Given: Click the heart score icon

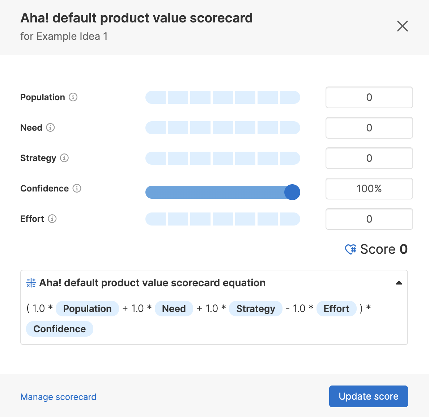Looking at the screenshot, I should coord(351,249).
